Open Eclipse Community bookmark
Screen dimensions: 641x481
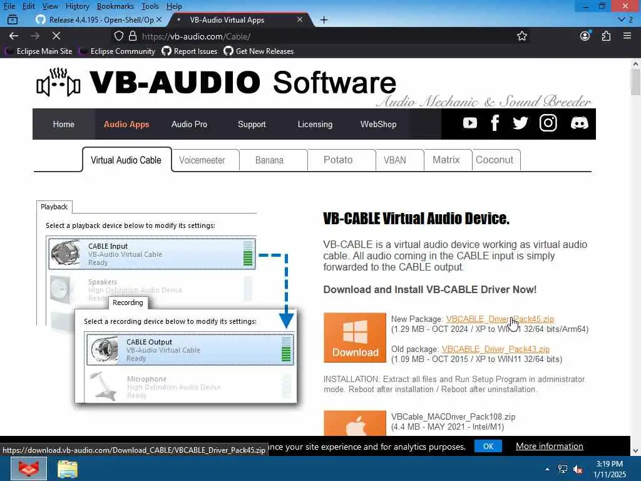(x=118, y=51)
